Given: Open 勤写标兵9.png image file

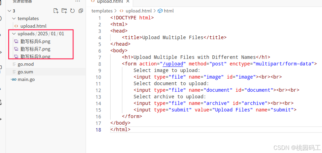Looking at the screenshot, I should pos(35,56).
